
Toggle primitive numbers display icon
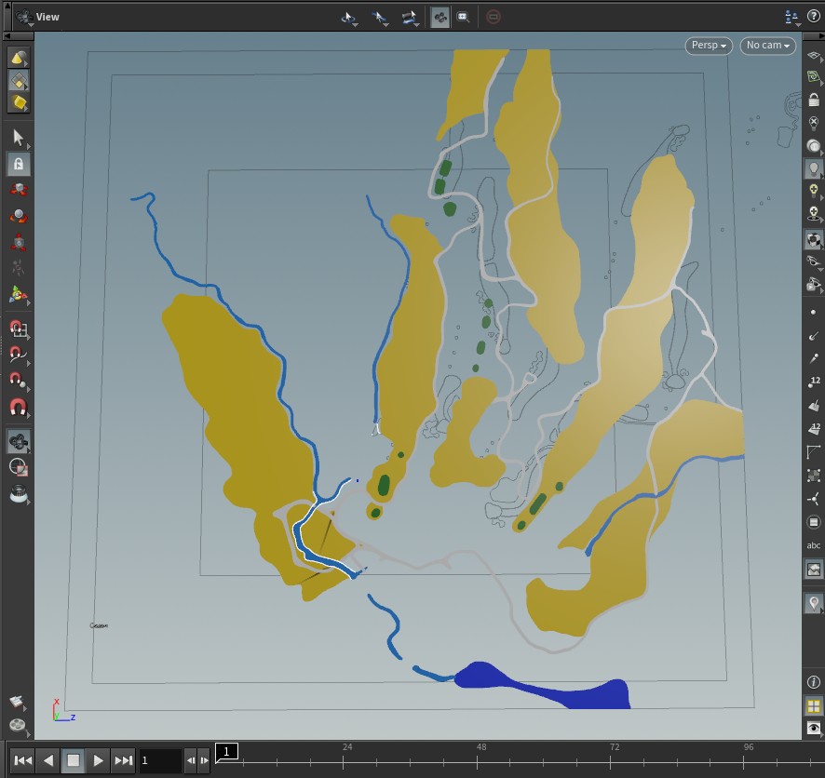point(814,428)
